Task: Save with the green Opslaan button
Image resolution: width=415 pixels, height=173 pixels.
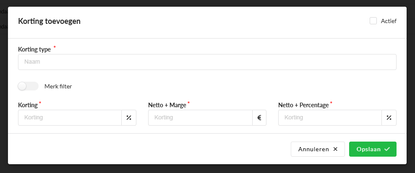Action: [x=372, y=149]
